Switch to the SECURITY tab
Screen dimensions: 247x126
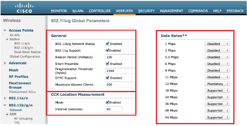click(146, 11)
